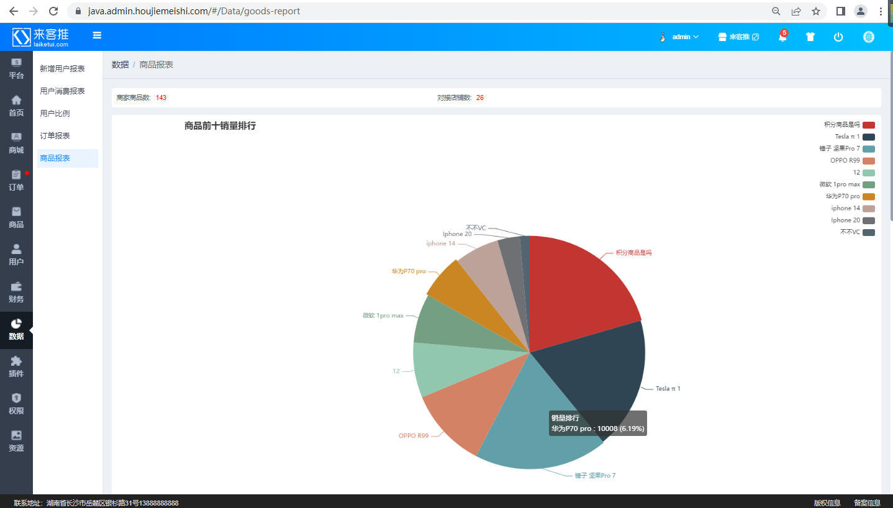Click the laiketui logo
This screenshot has width=893, height=508.
click(x=40, y=37)
